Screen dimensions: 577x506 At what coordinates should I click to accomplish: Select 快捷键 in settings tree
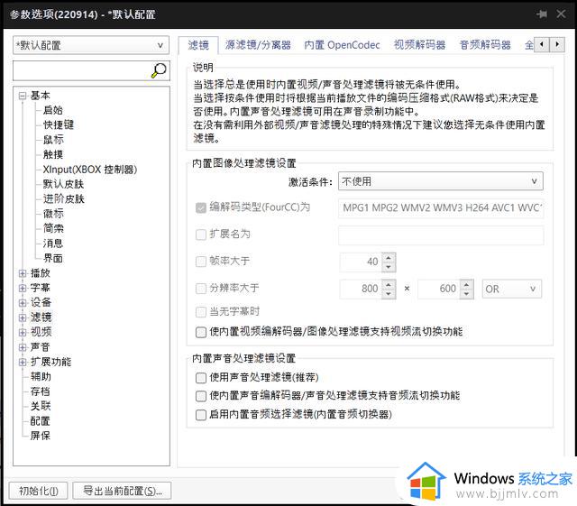59,124
